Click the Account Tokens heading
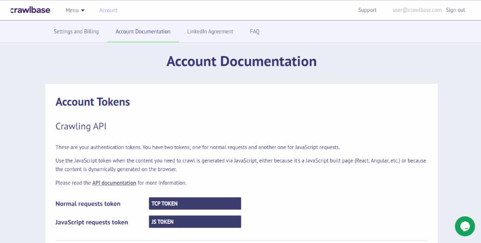This screenshot has width=481, height=243. pyautogui.click(x=93, y=102)
